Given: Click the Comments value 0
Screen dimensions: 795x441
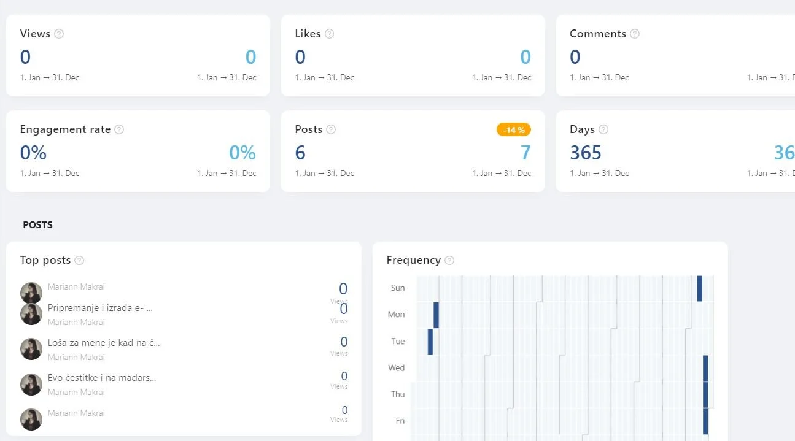Looking at the screenshot, I should 575,57.
